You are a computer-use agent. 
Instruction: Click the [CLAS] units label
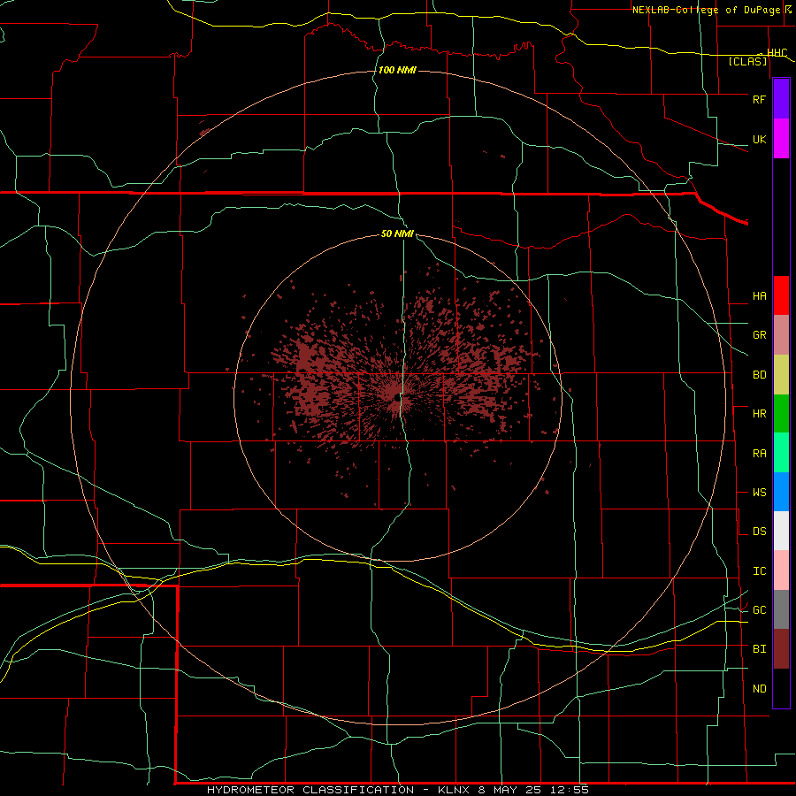[x=747, y=62]
